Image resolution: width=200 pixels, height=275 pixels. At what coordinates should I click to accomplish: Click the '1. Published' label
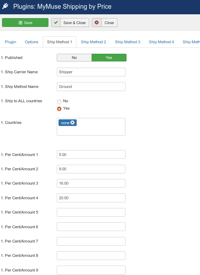(11, 58)
